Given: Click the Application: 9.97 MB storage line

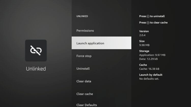Looking at the screenshot, I should point(152,55).
